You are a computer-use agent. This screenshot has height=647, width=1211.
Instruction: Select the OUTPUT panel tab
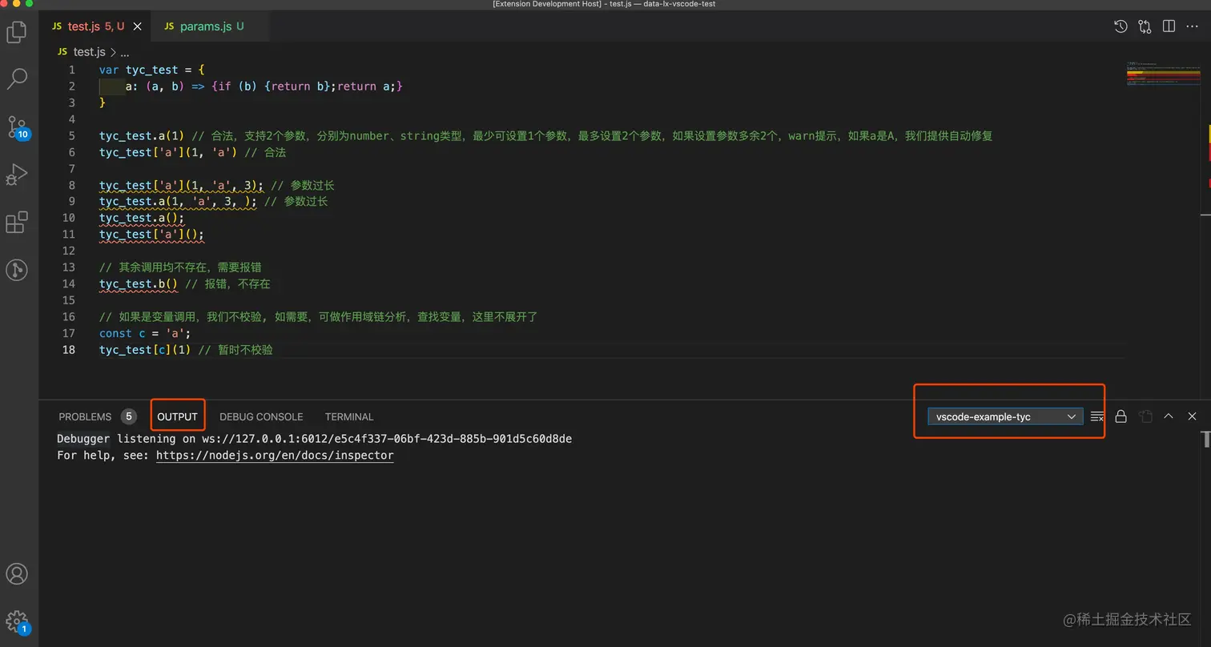pos(177,416)
